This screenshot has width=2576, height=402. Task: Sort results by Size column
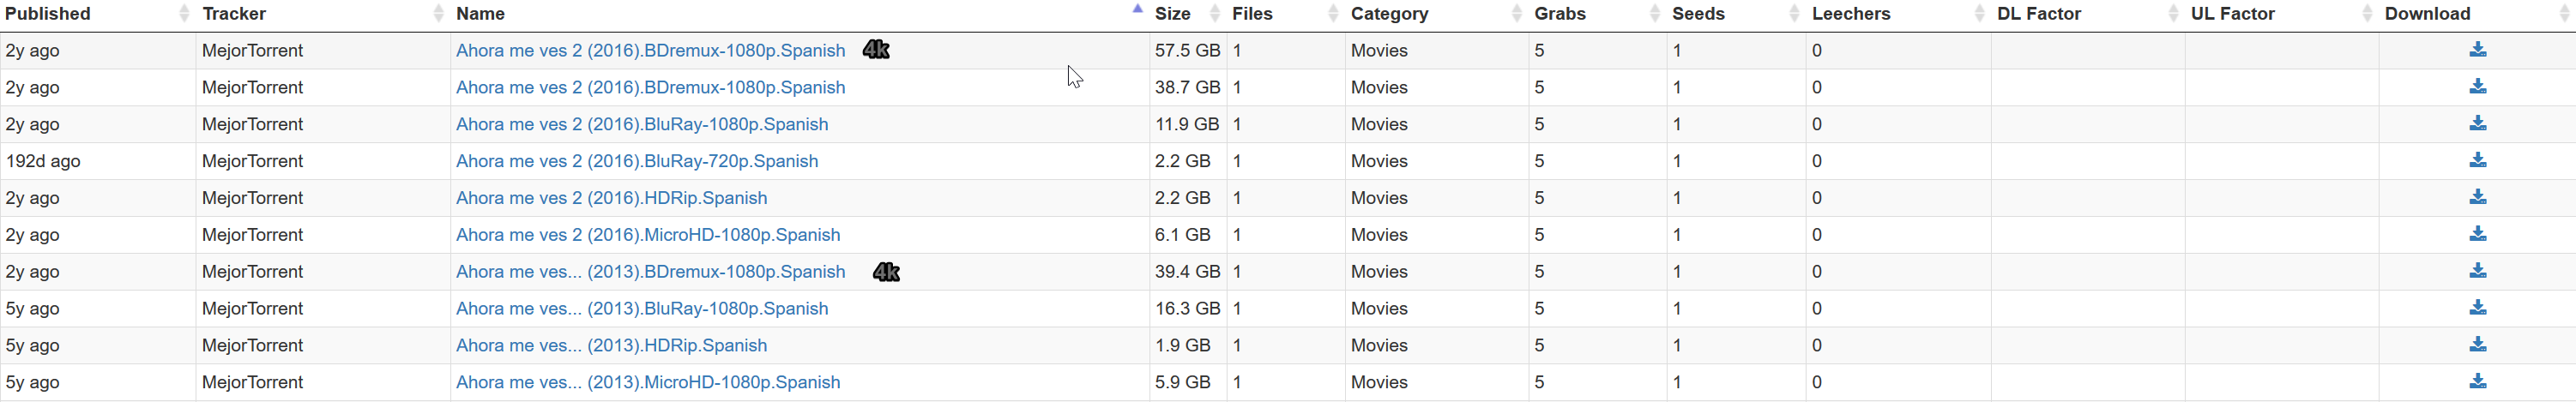pyautogui.click(x=1172, y=14)
